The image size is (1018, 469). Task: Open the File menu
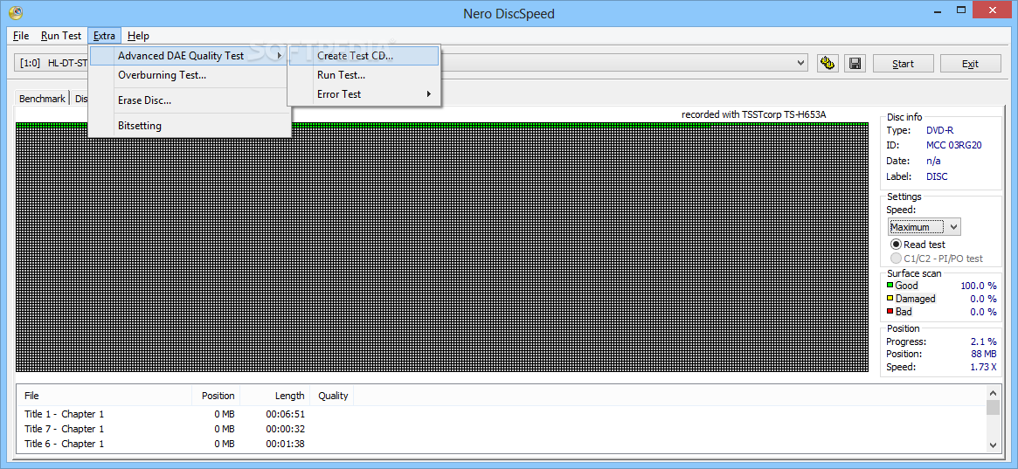click(21, 36)
